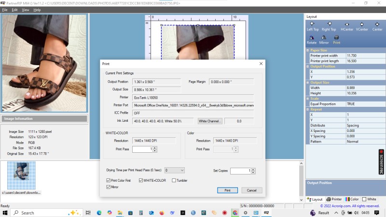Open the Acrorip.com copyright link
The height and width of the screenshot is (217, 386).
pyautogui.click(x=350, y=206)
